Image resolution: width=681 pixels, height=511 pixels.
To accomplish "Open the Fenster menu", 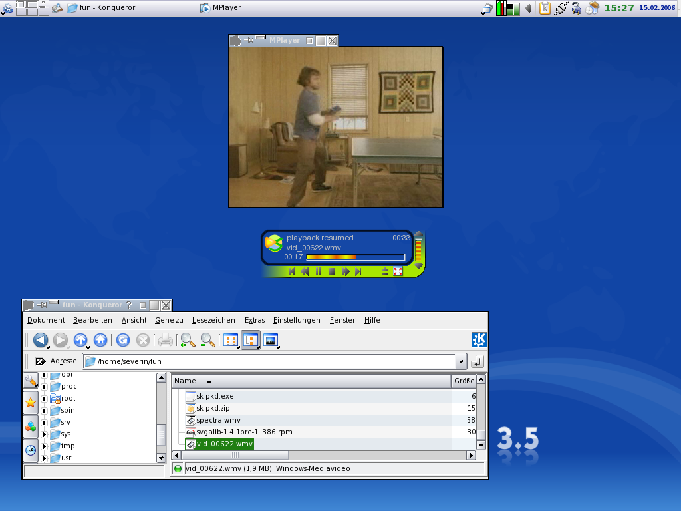I will click(342, 320).
